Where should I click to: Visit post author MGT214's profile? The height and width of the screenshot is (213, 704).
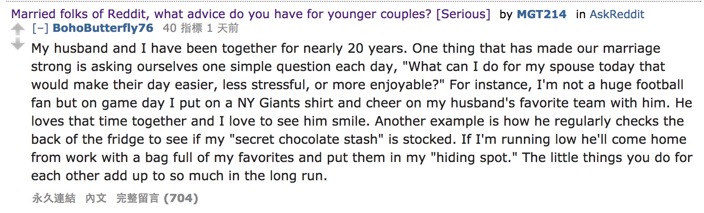pos(541,14)
